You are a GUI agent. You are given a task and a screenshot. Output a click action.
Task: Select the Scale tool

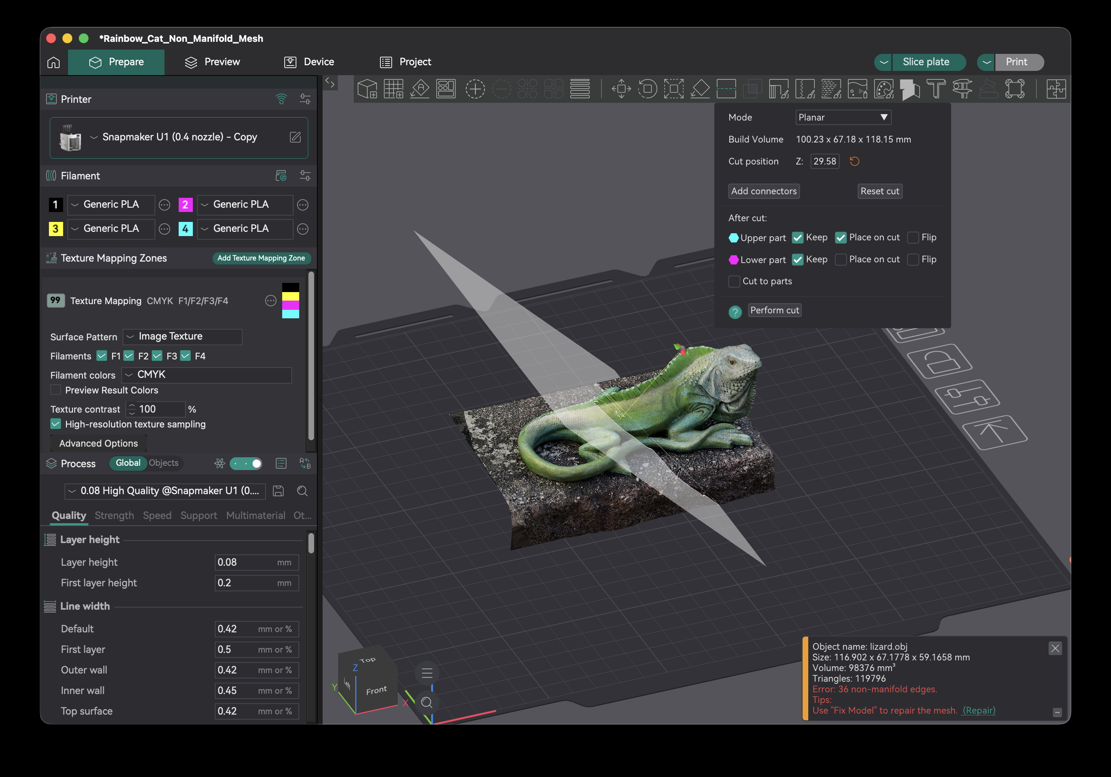click(674, 89)
